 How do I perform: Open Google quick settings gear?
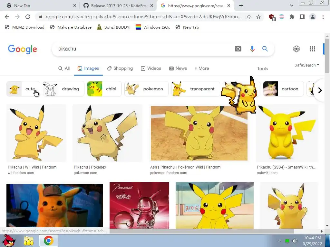[x=296, y=49]
